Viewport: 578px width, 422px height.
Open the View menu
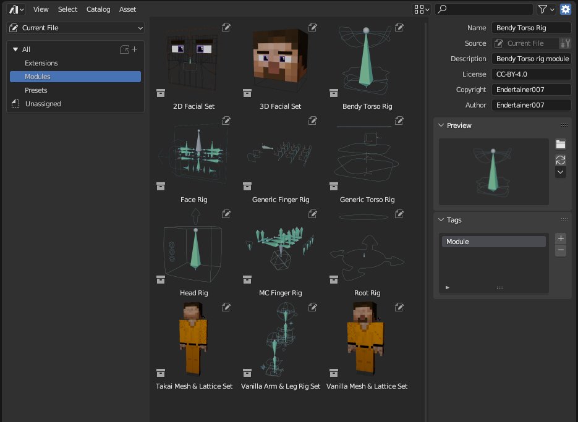(x=41, y=9)
